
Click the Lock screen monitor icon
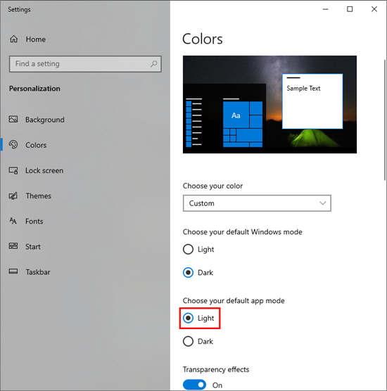tap(13, 171)
